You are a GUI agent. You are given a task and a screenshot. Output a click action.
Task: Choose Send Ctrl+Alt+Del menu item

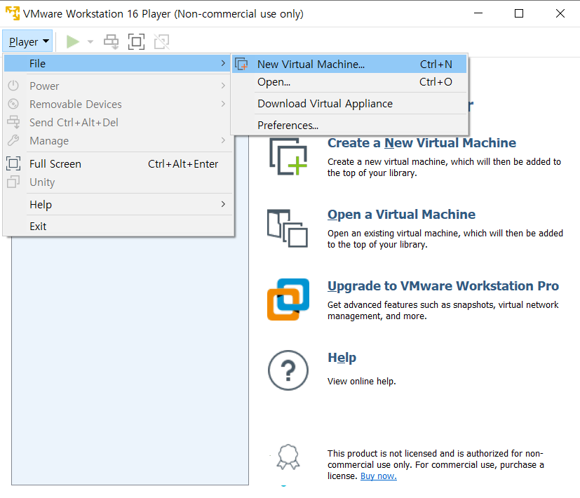point(117,123)
